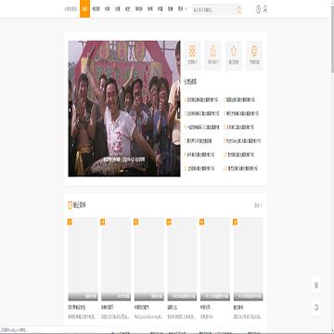This screenshot has width=334, height=334.
Task: Open the 'more' chevron link in latest section
Action: 259,205
